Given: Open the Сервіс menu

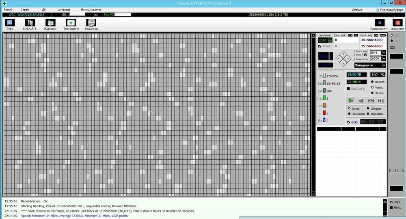Looking at the screenshot, I should [25, 10].
